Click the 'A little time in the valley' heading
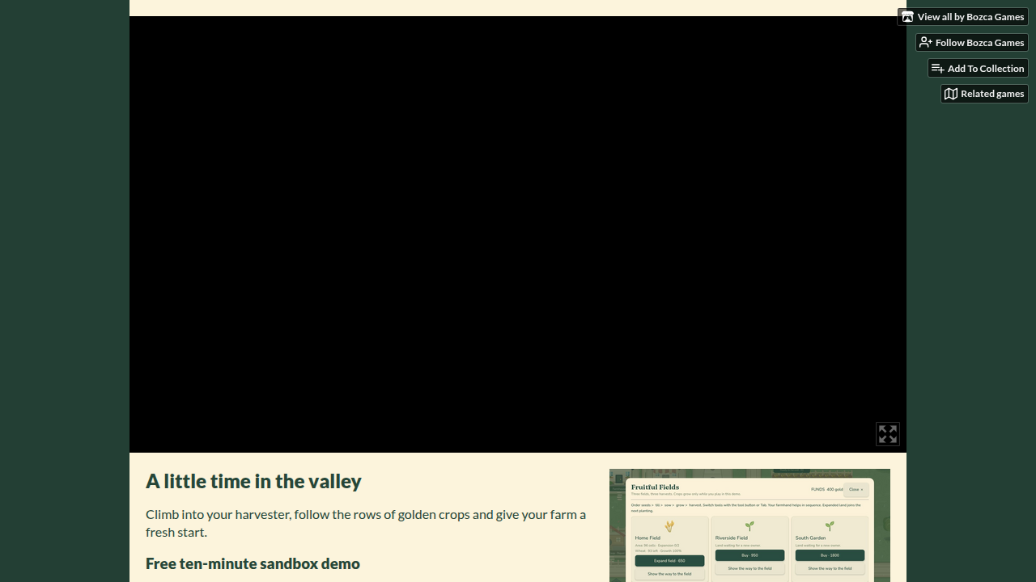The width and height of the screenshot is (1036, 582). click(253, 481)
